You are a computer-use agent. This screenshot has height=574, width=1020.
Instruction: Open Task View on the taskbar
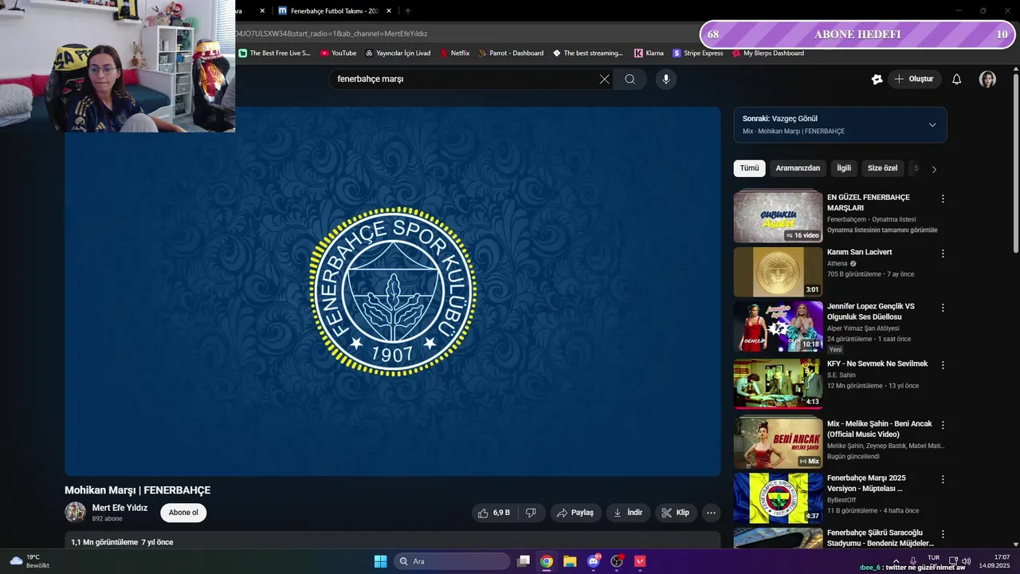click(524, 561)
